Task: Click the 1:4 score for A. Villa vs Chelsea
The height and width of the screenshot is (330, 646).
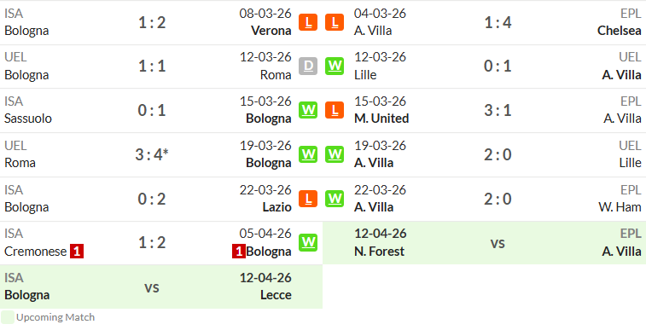Action: [498, 22]
